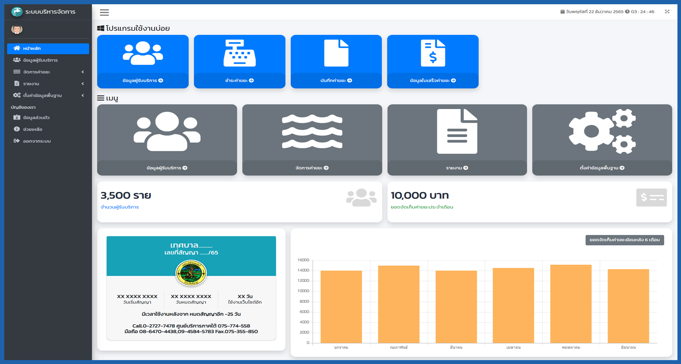This screenshot has height=364, width=681.
Task: Expand ตั้งค่าข้อมูลพื้นฐาน sidebar submenu
Action: [x=48, y=95]
